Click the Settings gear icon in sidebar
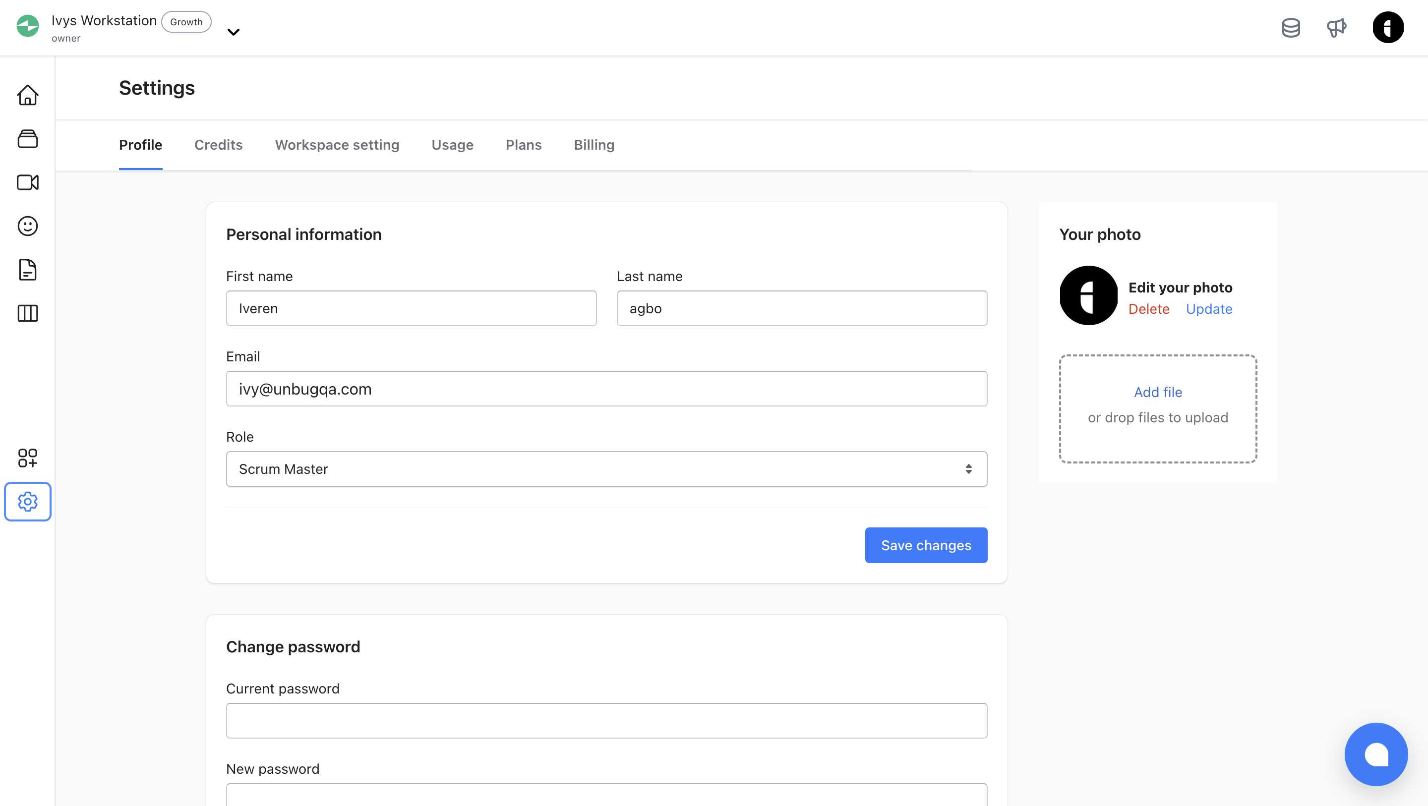The image size is (1428, 806). (27, 502)
